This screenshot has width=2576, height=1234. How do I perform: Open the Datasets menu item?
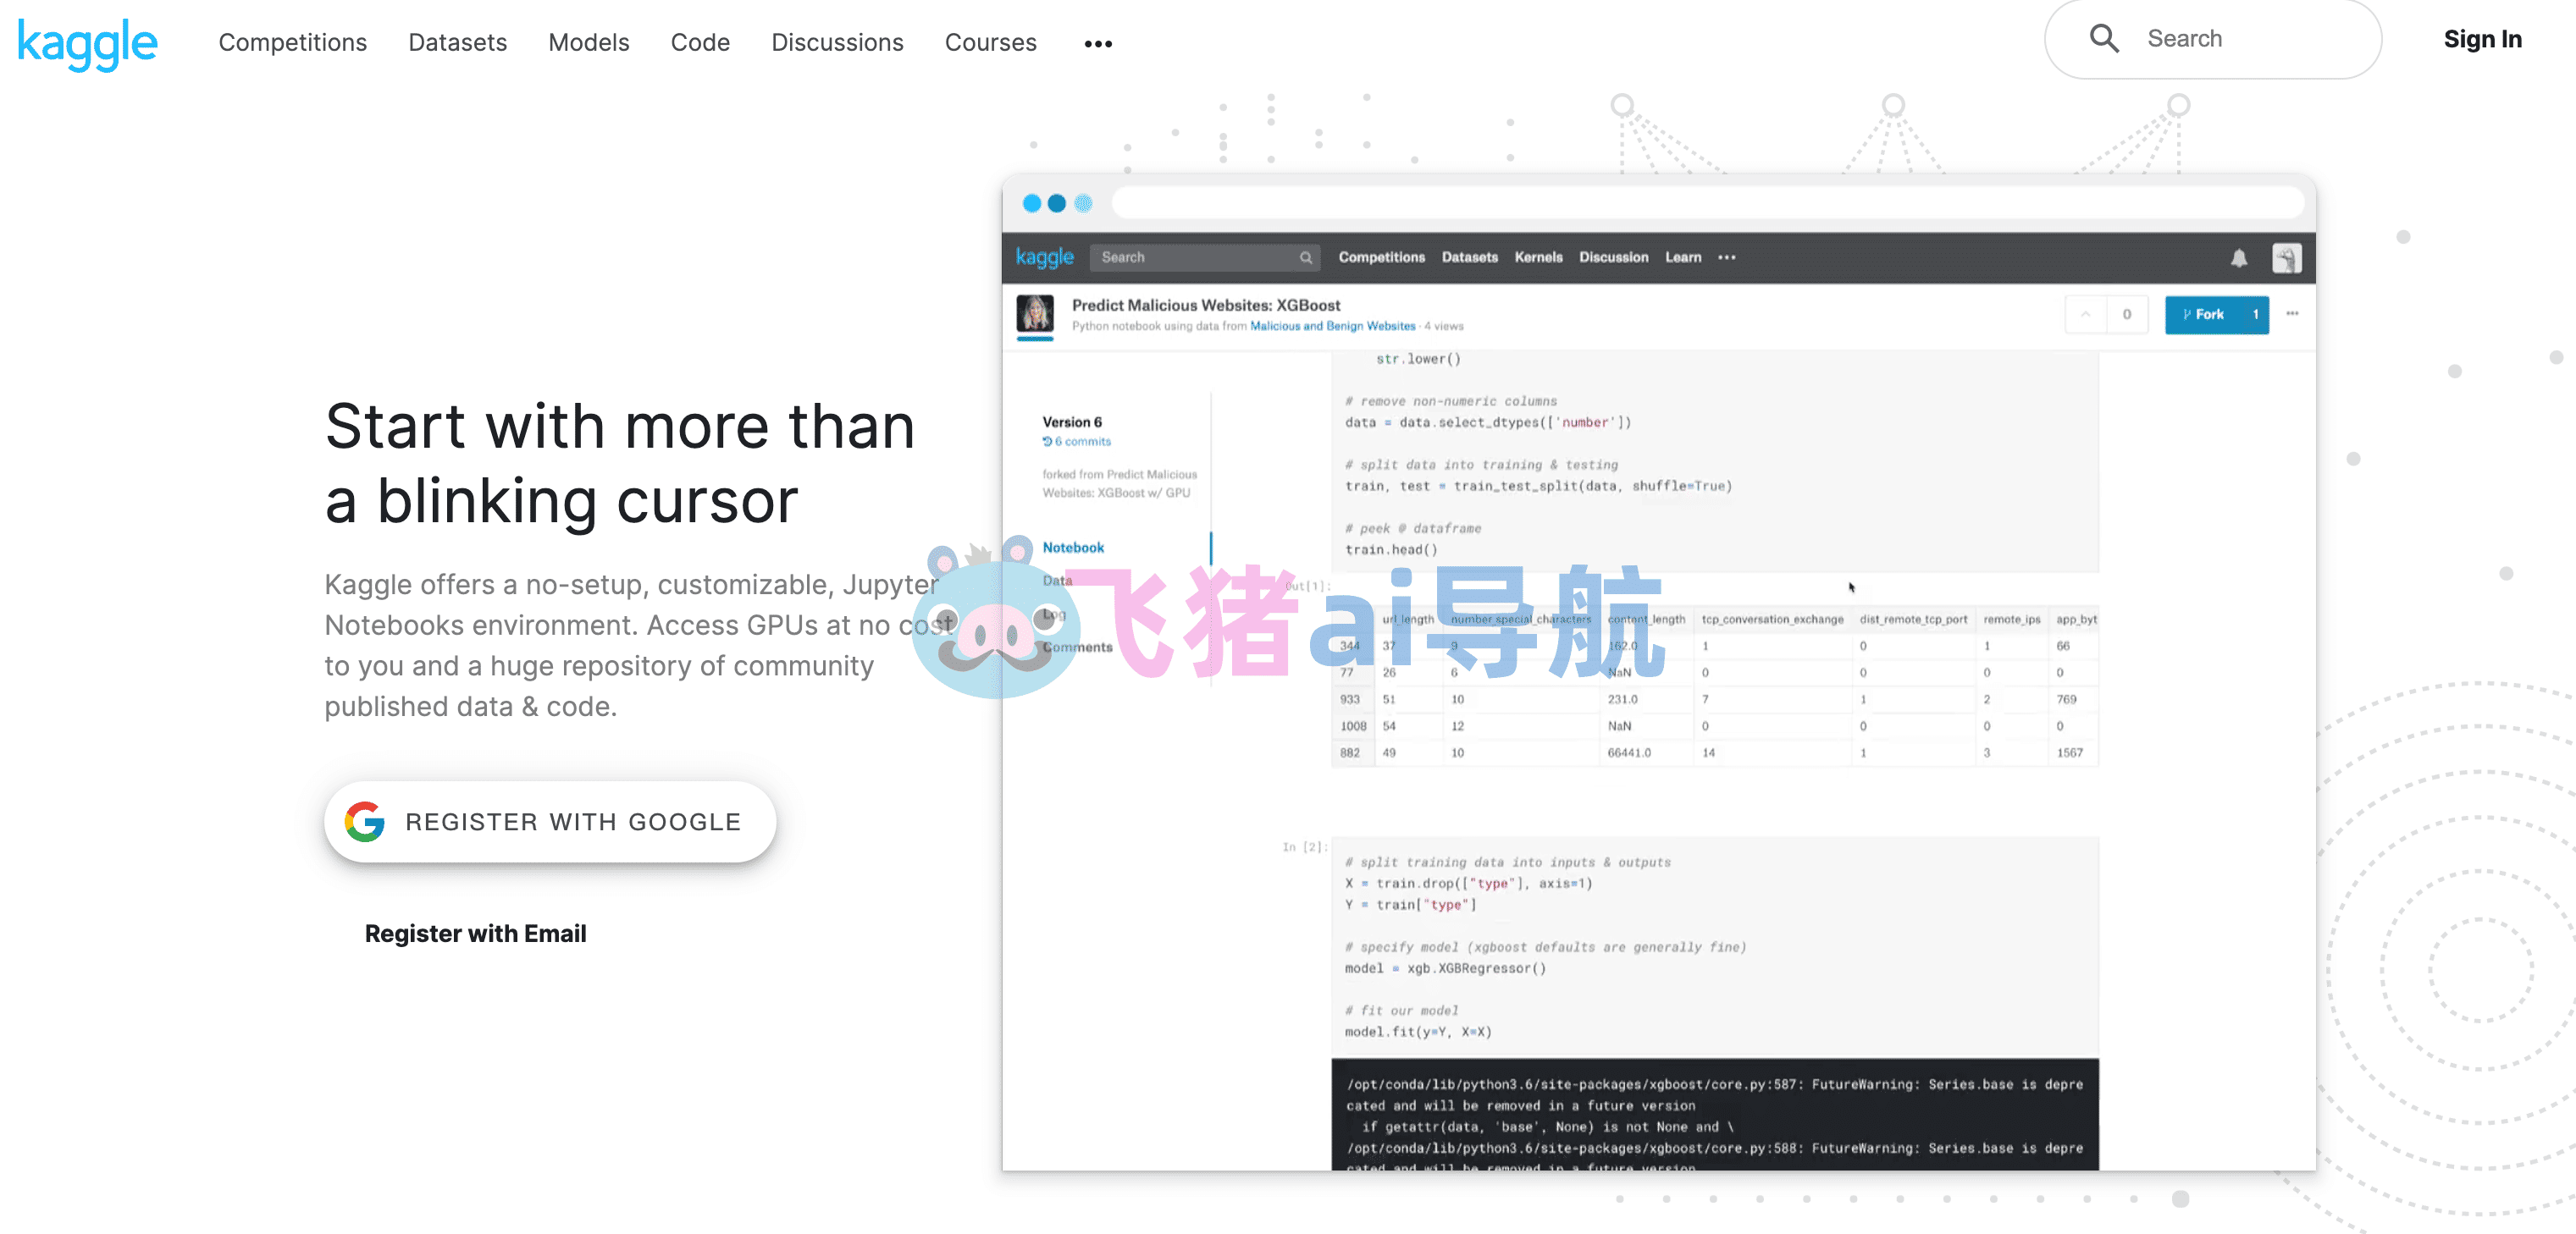coord(457,43)
